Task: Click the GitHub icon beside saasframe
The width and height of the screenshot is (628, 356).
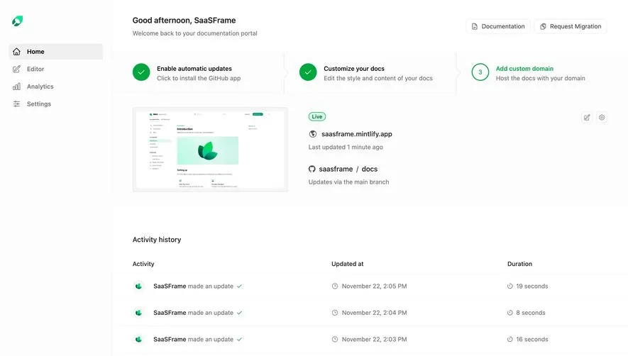Action: click(x=312, y=169)
